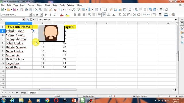Click the zoom in plus button
Screen dimensions: 184x103
coord(176,96)
